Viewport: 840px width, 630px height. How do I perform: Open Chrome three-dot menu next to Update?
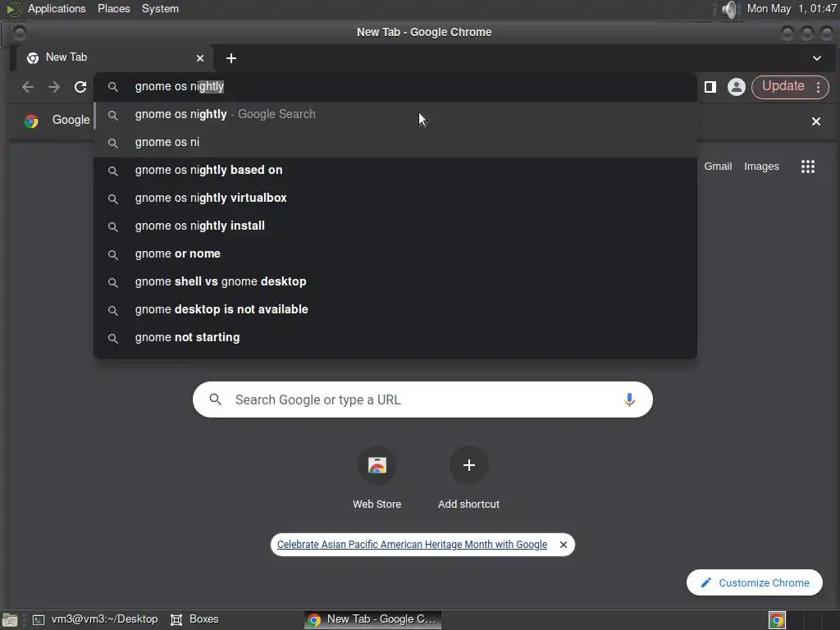tap(818, 87)
